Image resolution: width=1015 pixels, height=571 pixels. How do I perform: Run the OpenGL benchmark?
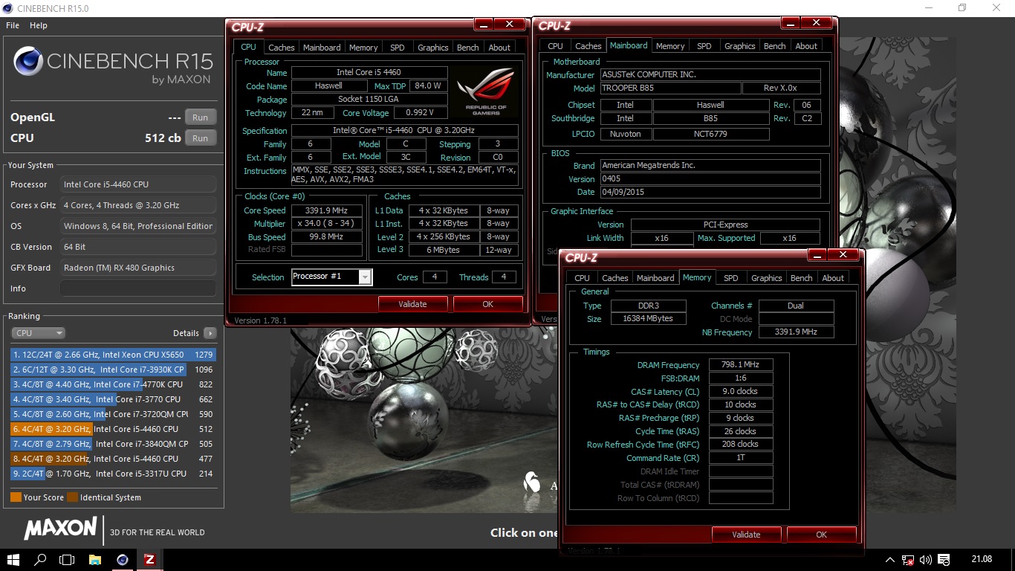click(200, 117)
